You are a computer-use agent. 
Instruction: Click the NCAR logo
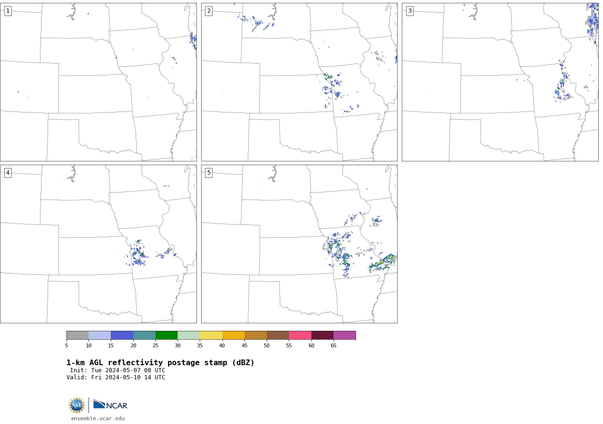coord(110,405)
